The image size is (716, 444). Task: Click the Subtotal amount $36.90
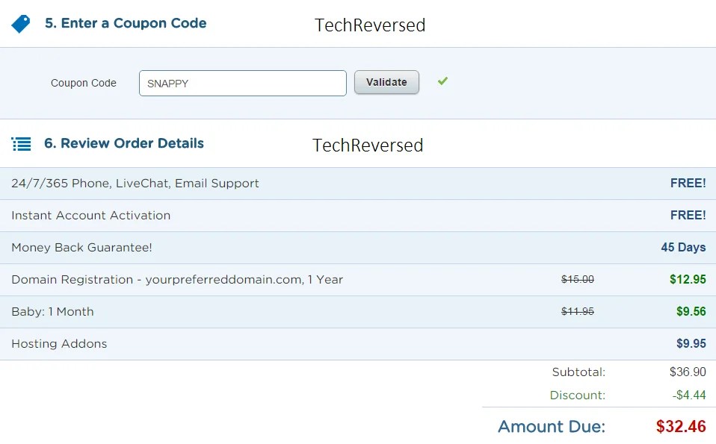(688, 372)
